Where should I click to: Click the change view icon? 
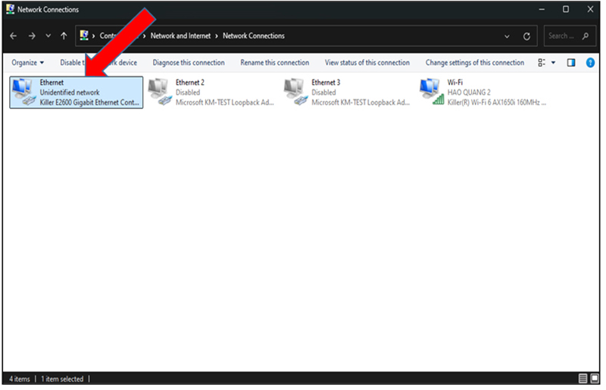542,63
